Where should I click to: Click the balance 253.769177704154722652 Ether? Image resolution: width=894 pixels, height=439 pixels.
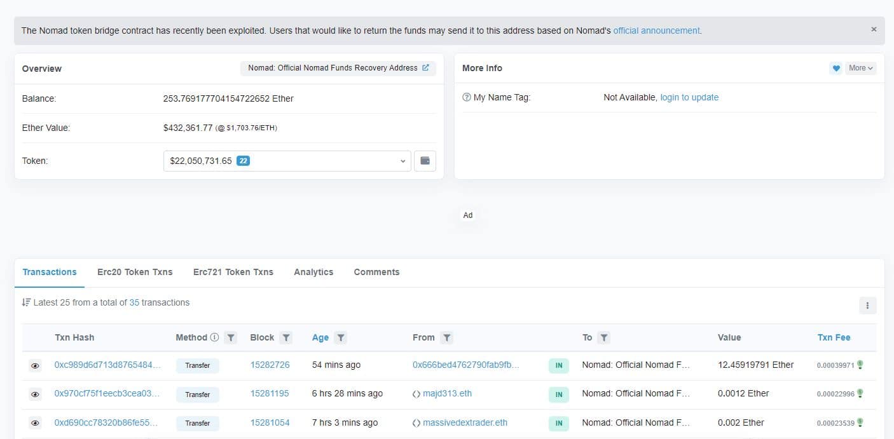228,98
